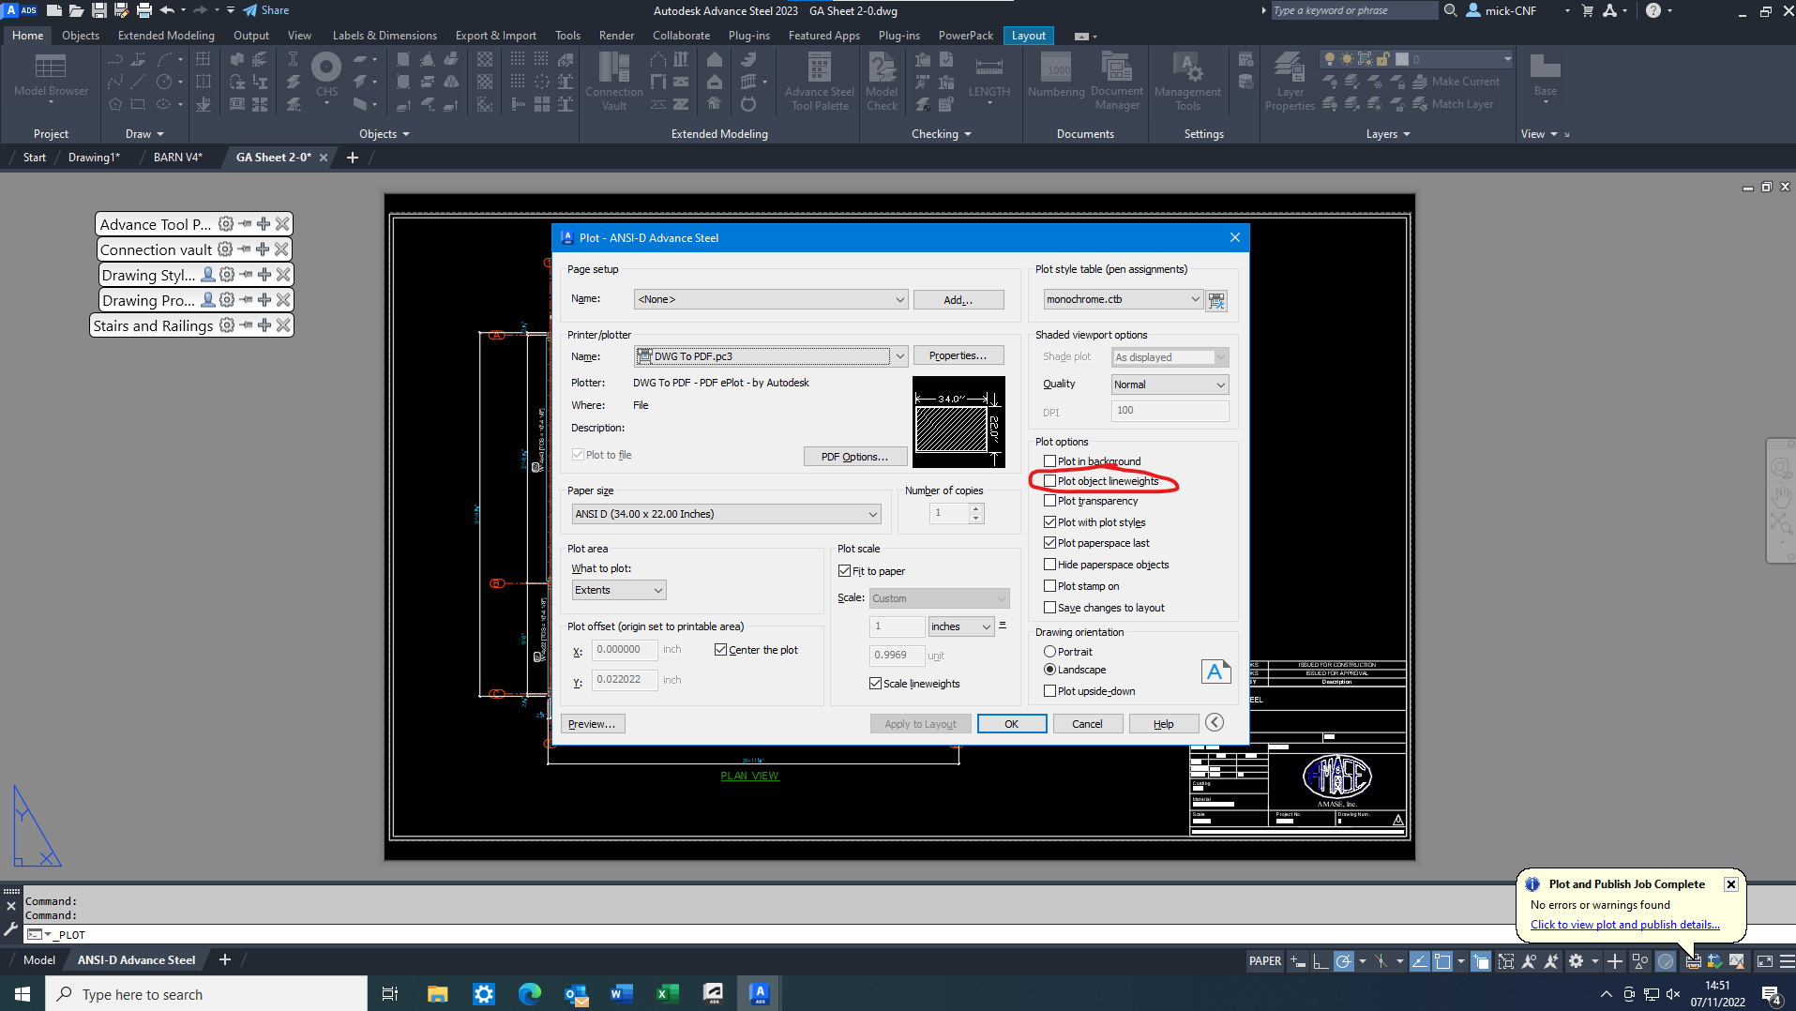
Task: Open the plot style table editor icon
Action: click(1216, 300)
